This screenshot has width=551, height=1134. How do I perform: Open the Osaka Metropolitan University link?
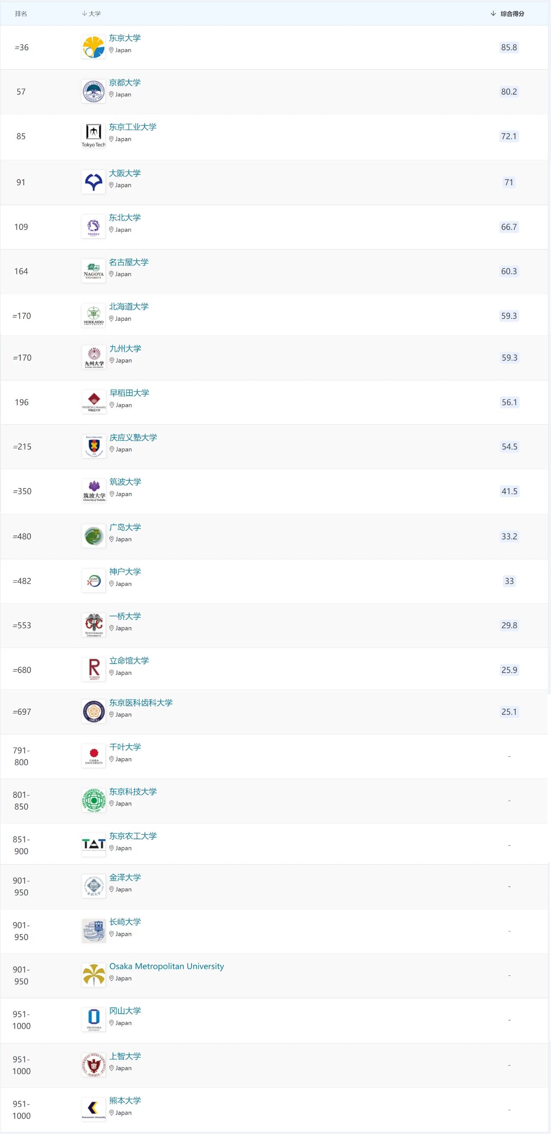point(166,966)
